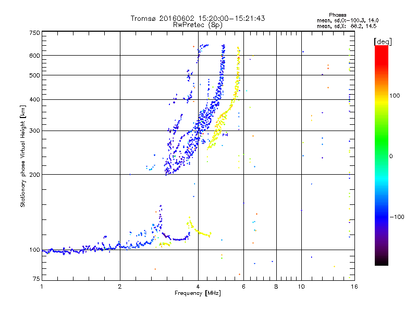The height and width of the screenshot is (312, 417).
Task: Click the x-axis tick label "6"
Action: pos(243,287)
